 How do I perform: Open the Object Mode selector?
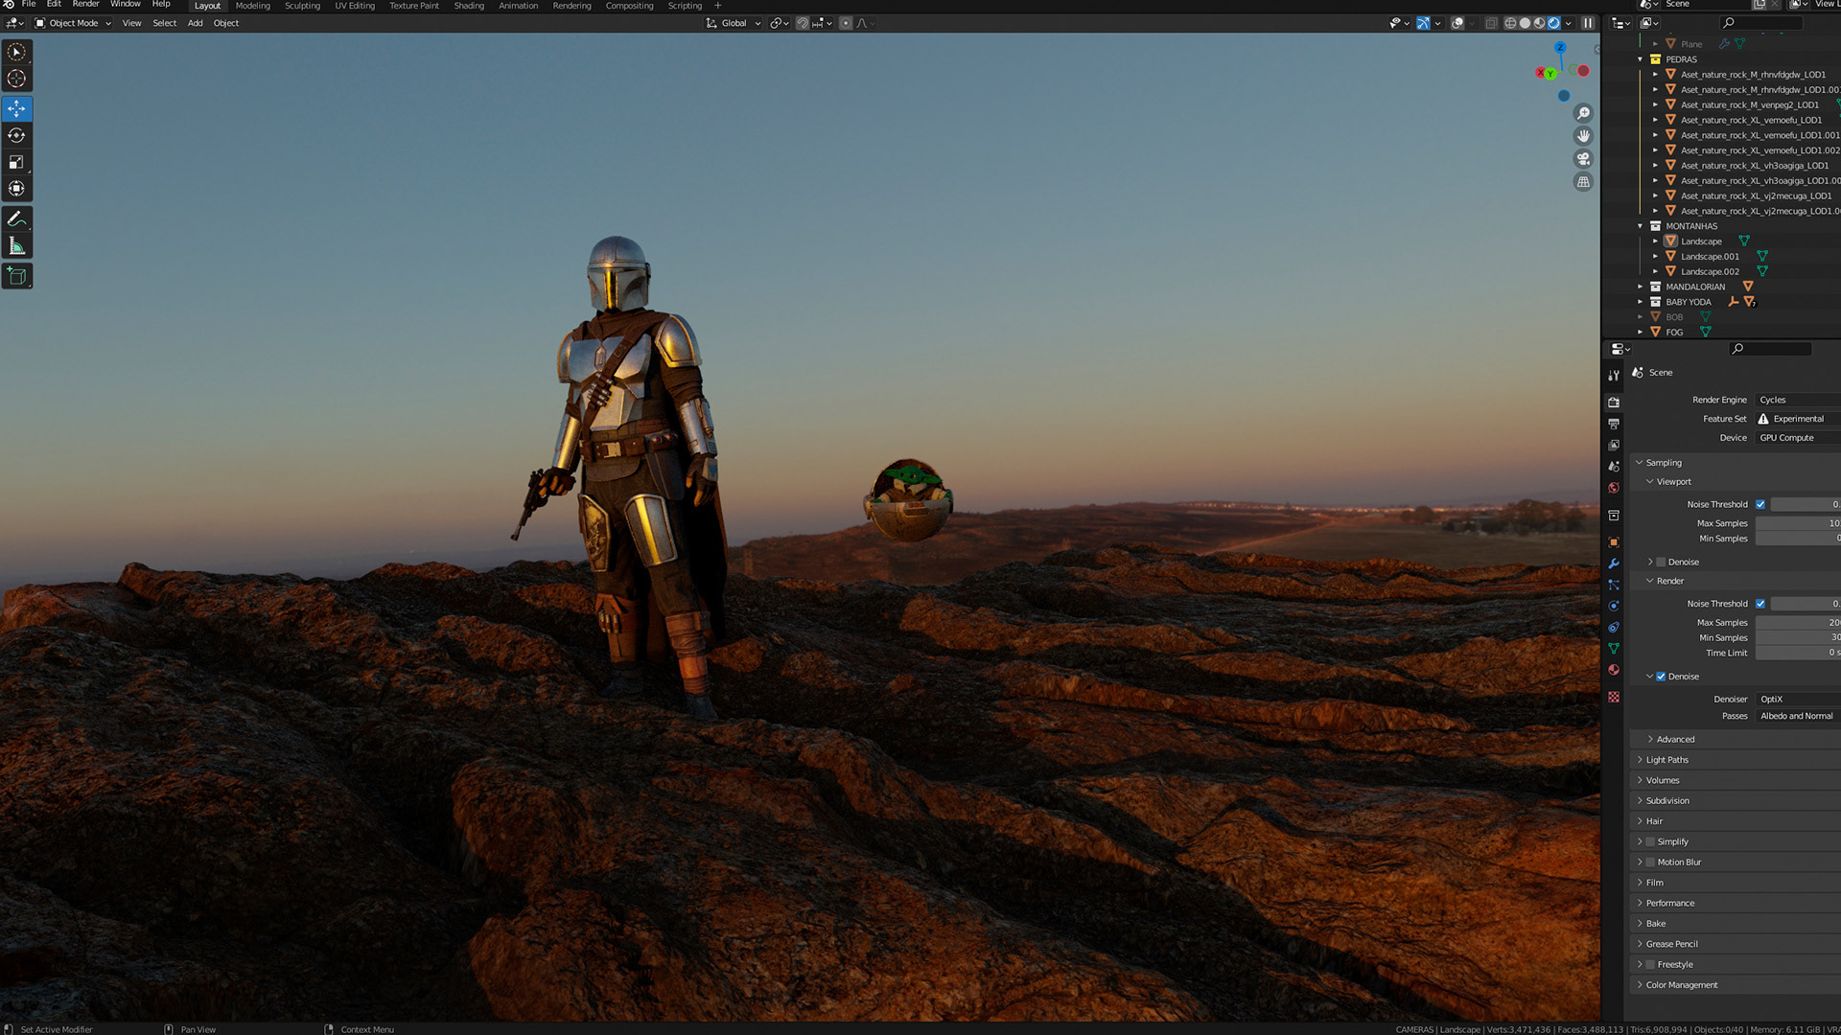pos(73,23)
